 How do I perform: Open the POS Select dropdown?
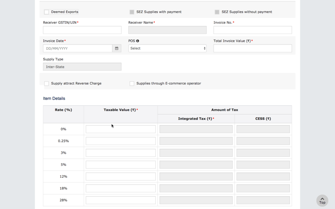[167, 48]
